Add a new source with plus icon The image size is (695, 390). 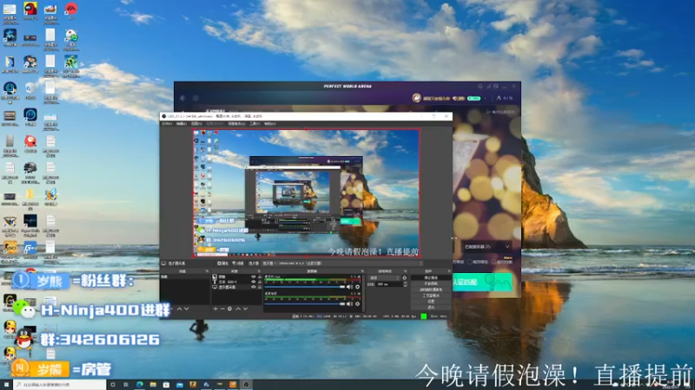pyautogui.click(x=215, y=309)
